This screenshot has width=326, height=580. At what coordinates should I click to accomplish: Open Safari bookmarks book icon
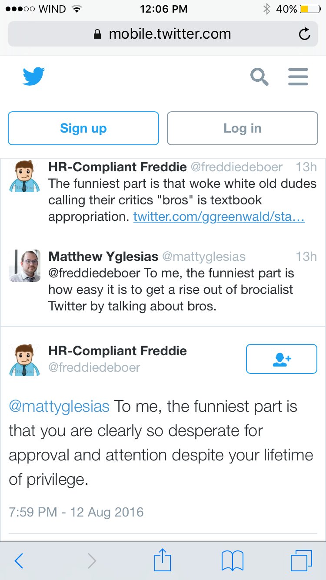coord(233,561)
